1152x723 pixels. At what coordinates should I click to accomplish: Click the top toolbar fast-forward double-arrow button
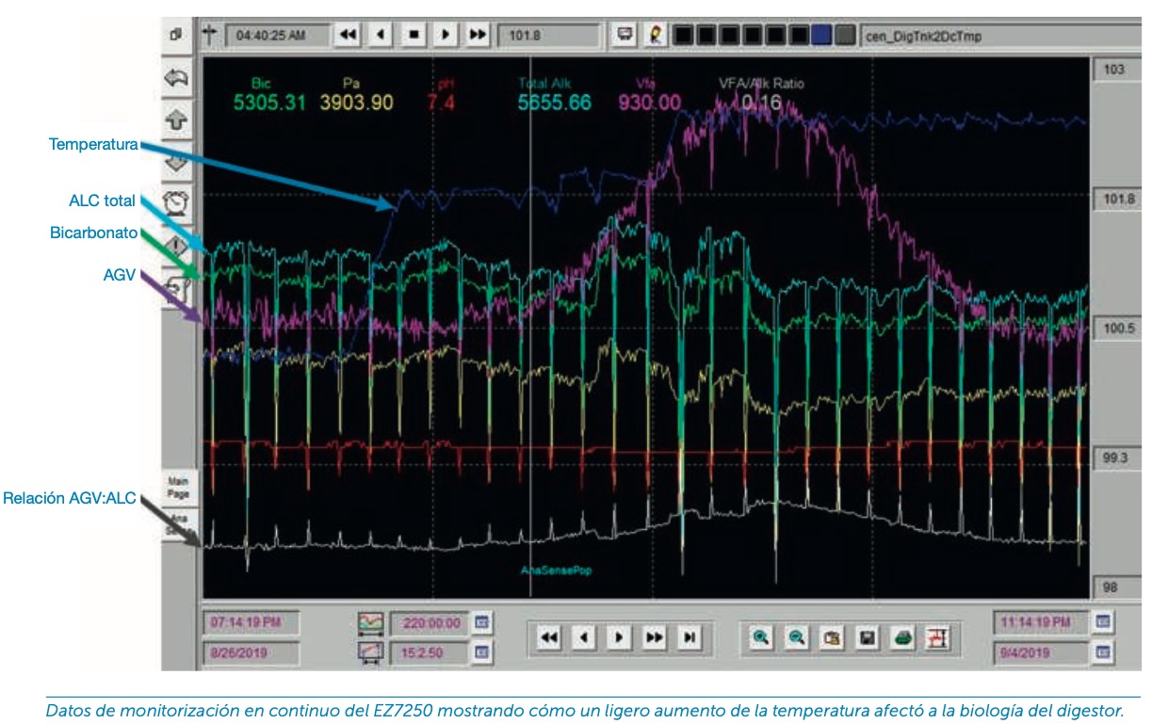[478, 35]
